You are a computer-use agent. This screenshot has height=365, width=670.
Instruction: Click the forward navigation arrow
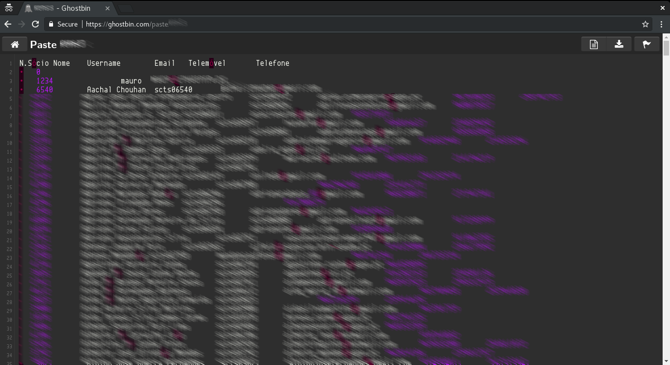22,24
